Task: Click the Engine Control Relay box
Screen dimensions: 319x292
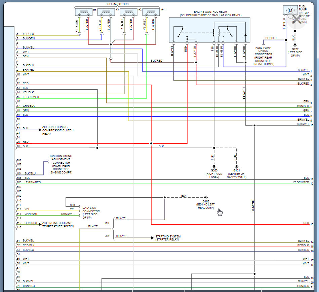Action: pos(209,30)
